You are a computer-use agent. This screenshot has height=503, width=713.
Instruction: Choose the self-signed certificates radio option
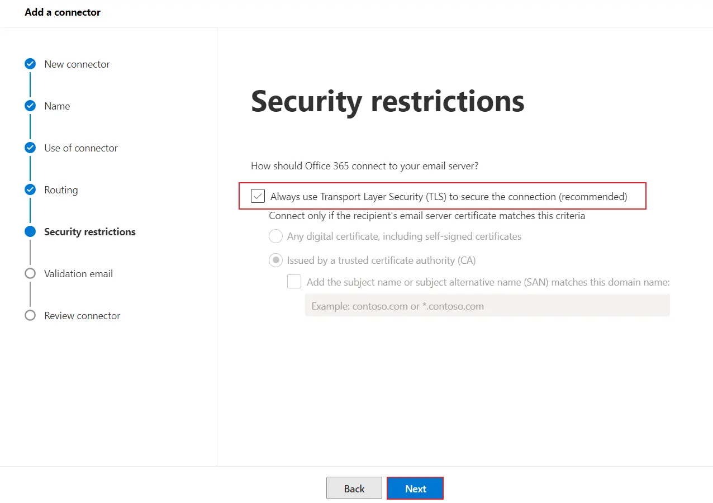[275, 236]
